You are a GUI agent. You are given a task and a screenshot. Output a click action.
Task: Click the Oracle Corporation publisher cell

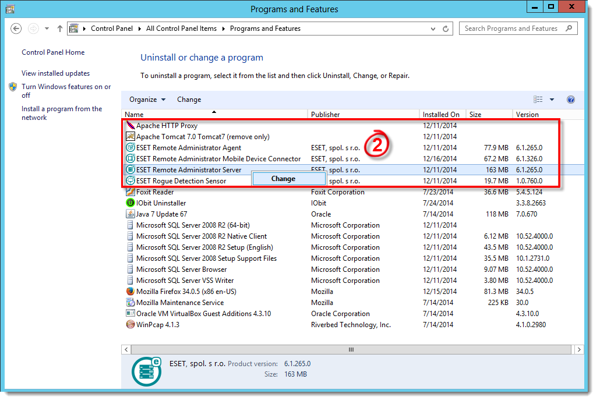click(340, 313)
